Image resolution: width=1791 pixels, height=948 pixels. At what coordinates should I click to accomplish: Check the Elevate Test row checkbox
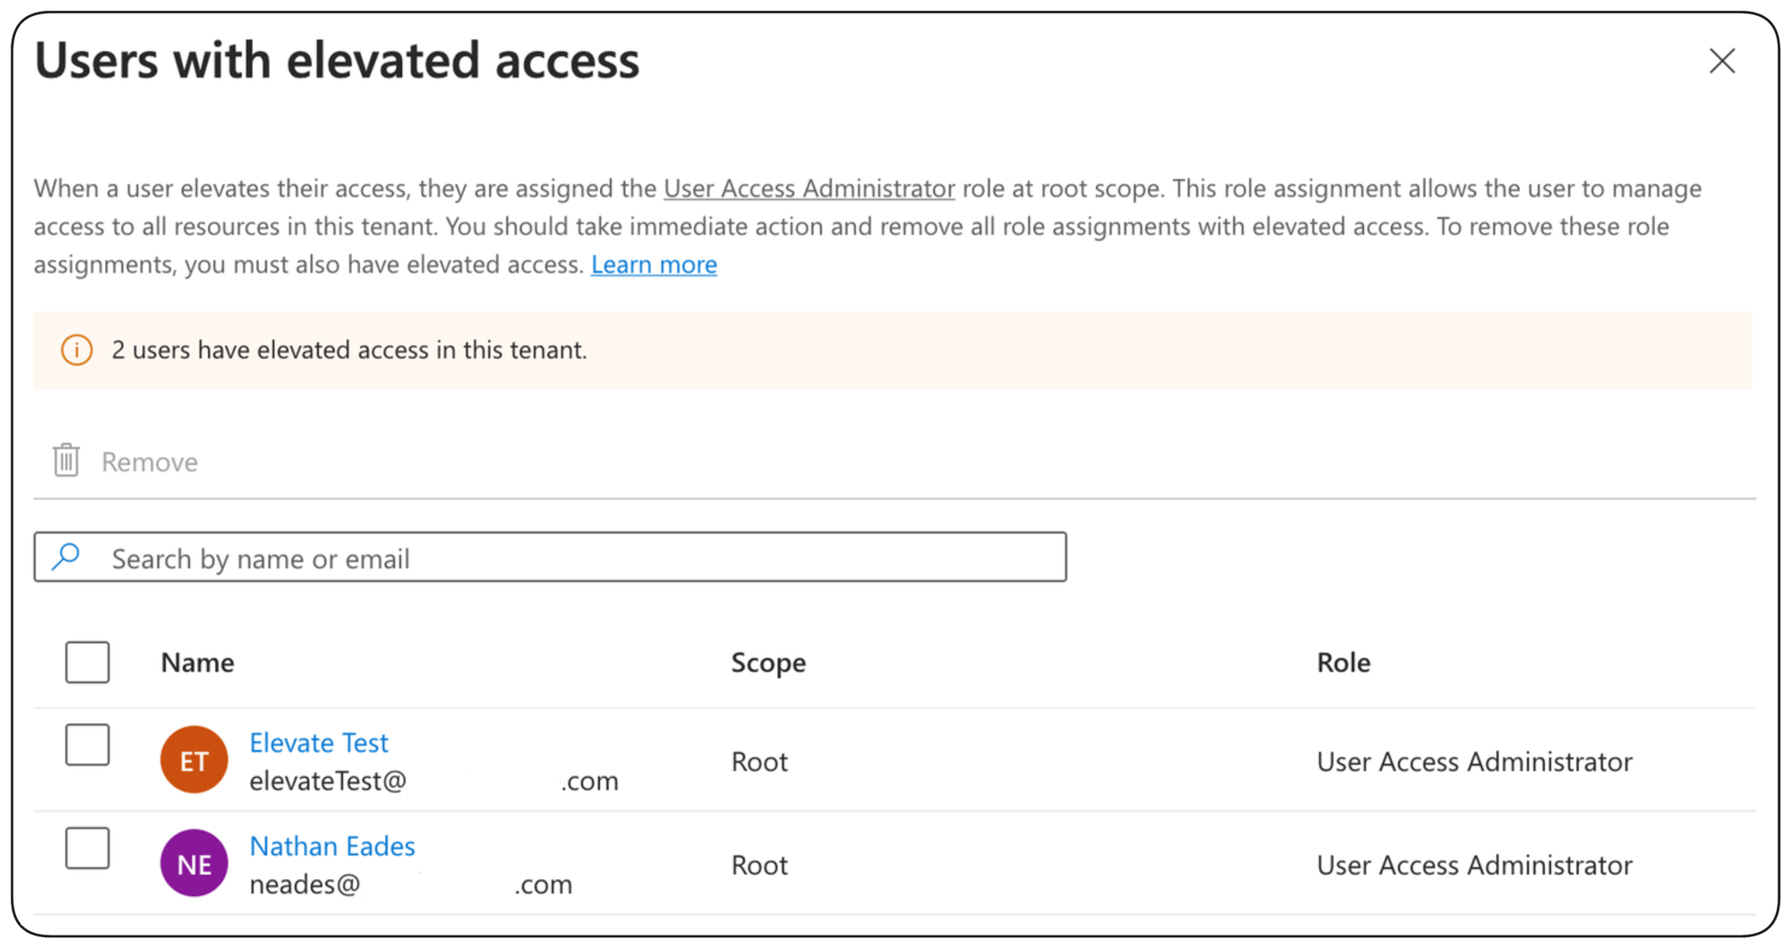click(x=87, y=746)
